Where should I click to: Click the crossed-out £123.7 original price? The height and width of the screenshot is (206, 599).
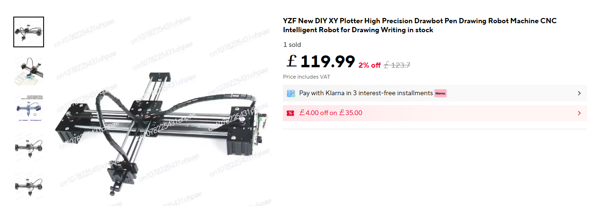[x=397, y=65]
